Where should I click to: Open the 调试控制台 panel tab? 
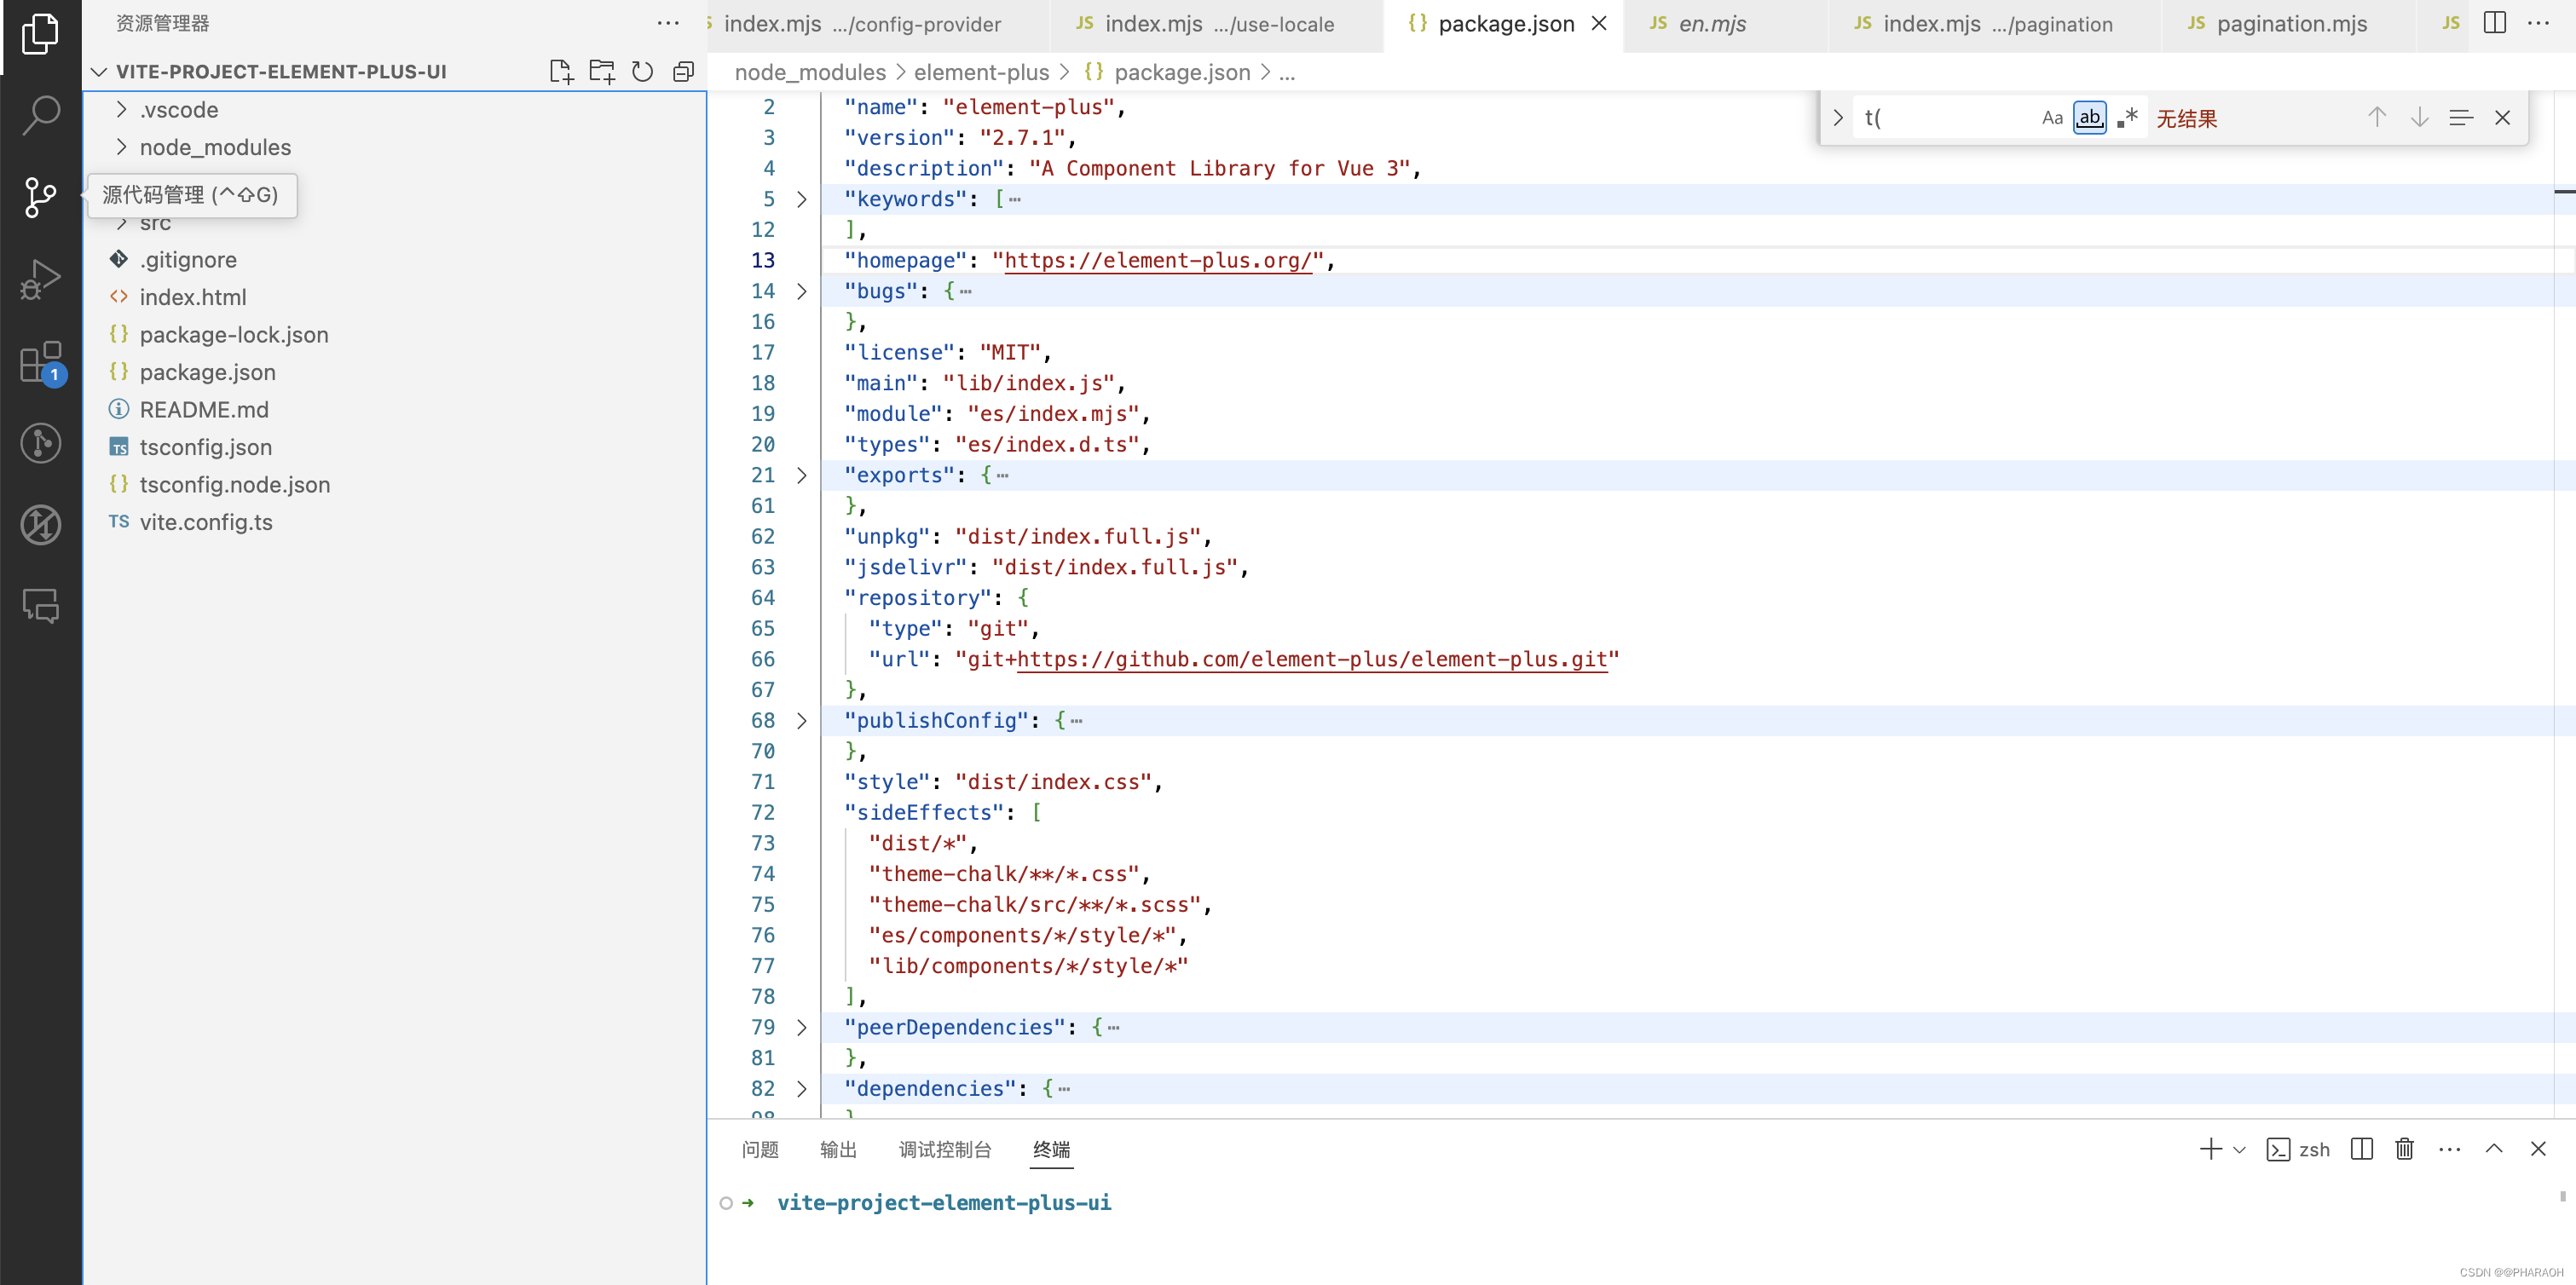point(945,1150)
